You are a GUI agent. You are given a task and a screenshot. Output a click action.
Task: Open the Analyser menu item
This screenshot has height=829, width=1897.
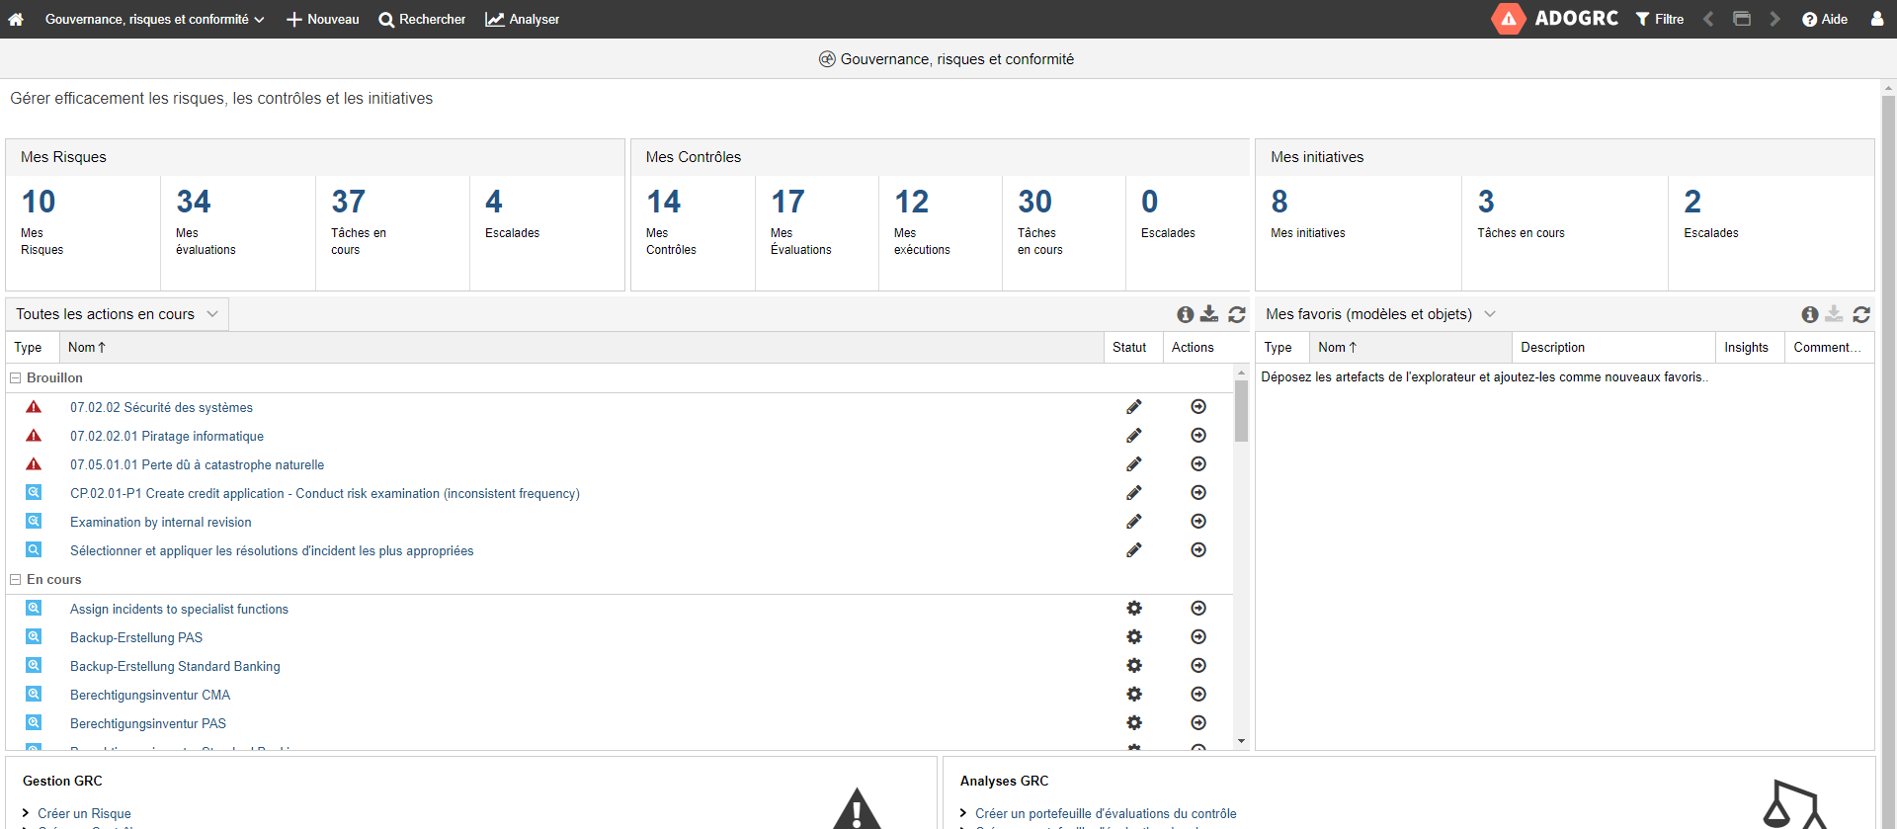[x=523, y=19]
